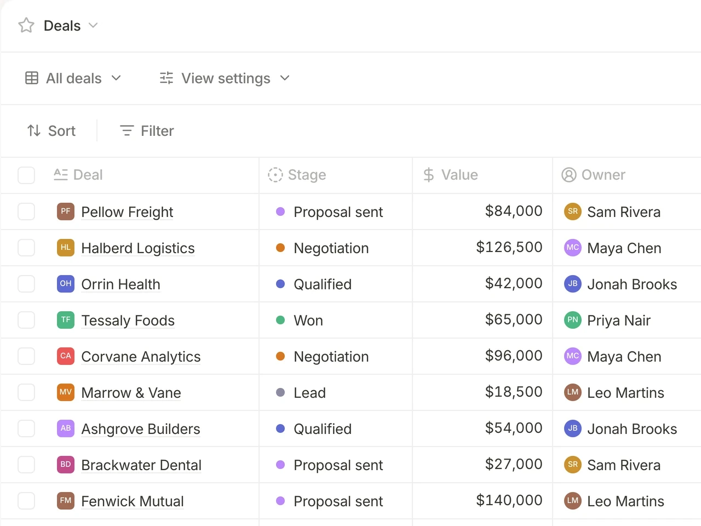
Task: Click the View settings sliders icon
Action: pyautogui.click(x=166, y=78)
